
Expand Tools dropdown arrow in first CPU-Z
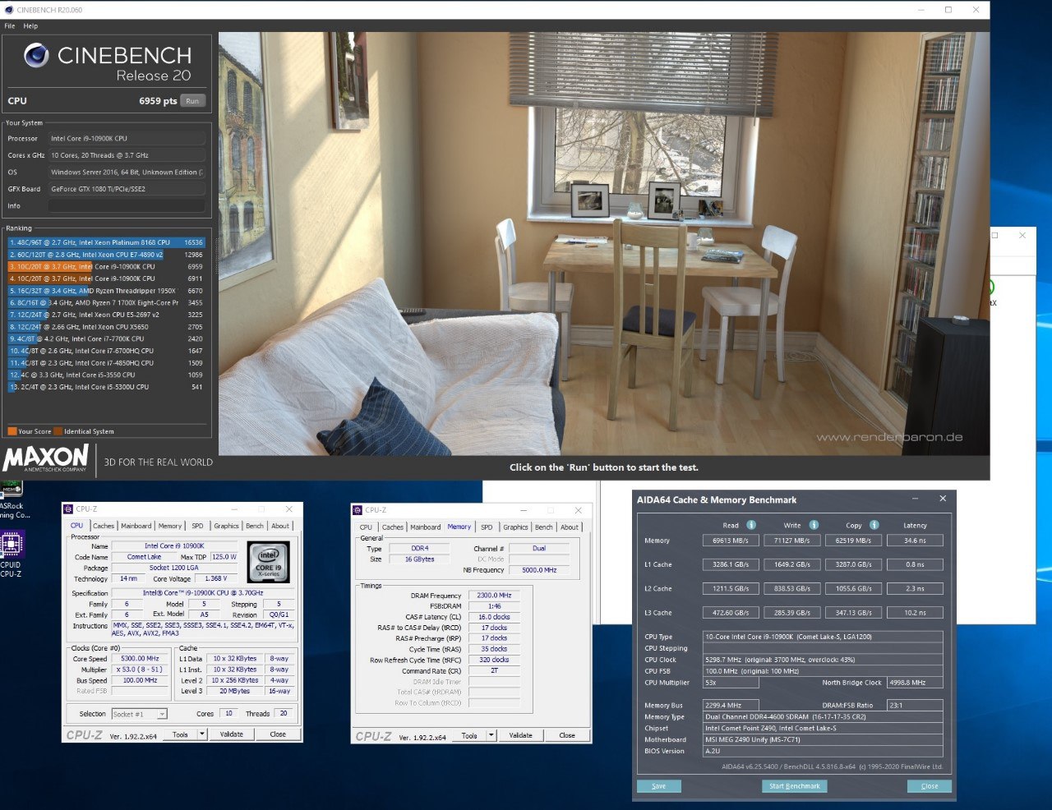202,734
